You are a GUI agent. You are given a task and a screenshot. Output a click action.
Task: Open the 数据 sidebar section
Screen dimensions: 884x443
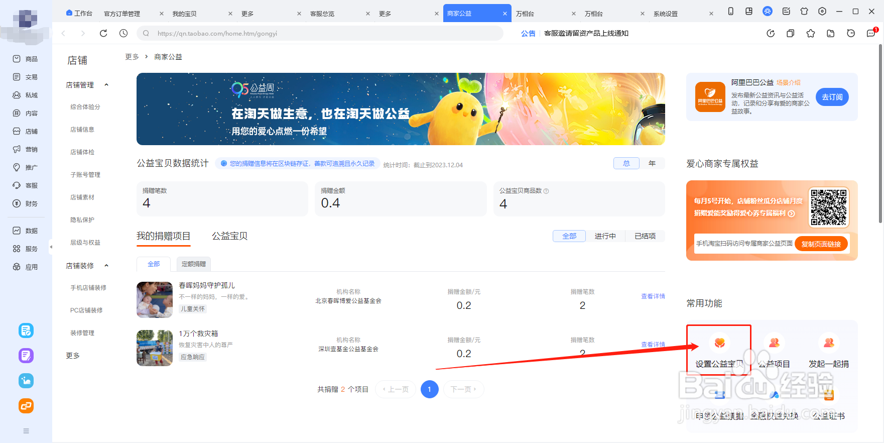click(x=25, y=231)
